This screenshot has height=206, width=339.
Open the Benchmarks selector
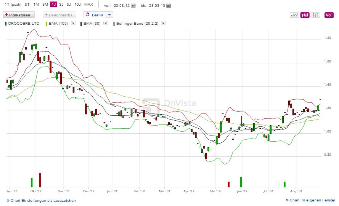pyautogui.click(x=60, y=15)
